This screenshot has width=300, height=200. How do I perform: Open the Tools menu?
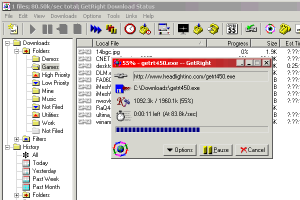coord(113,16)
